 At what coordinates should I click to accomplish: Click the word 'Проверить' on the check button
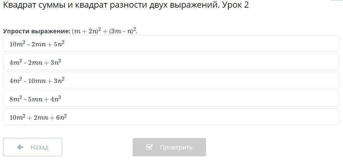pos(176,147)
